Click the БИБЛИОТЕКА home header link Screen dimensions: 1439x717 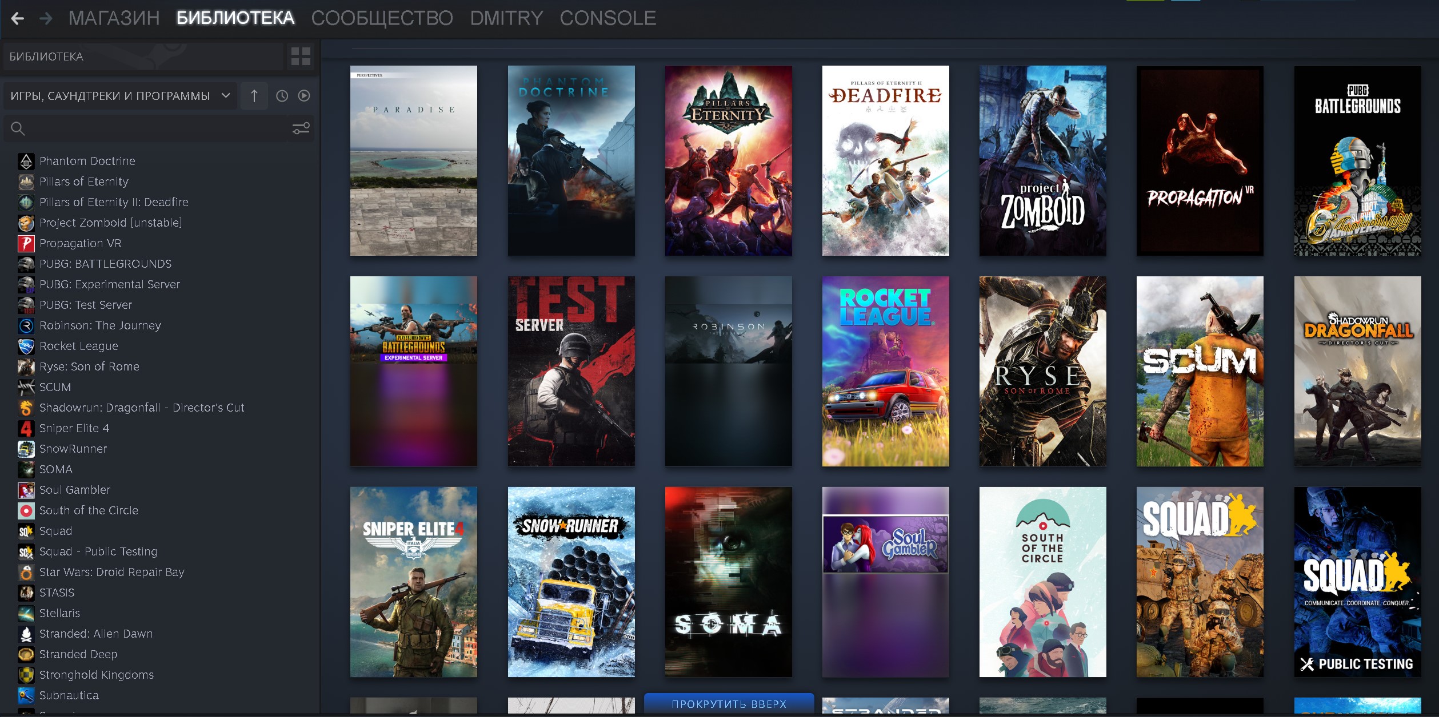point(46,57)
